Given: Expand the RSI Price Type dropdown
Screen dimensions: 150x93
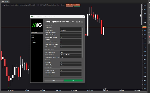Looking at the screenshot, I should [71, 65].
